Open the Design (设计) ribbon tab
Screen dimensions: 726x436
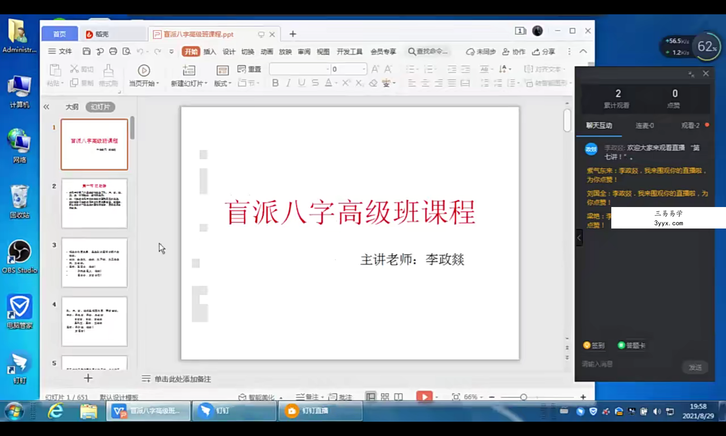pos(229,51)
